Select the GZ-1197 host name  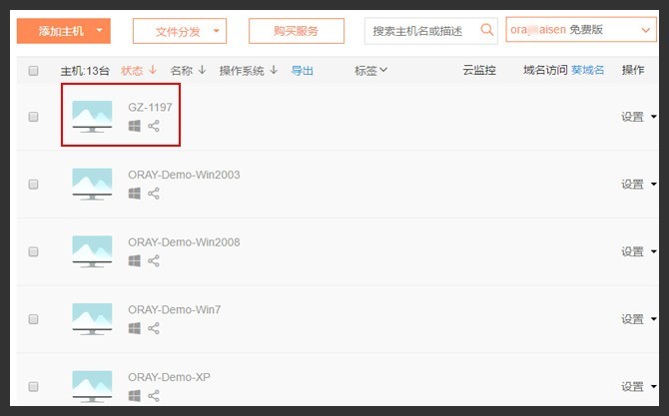150,107
